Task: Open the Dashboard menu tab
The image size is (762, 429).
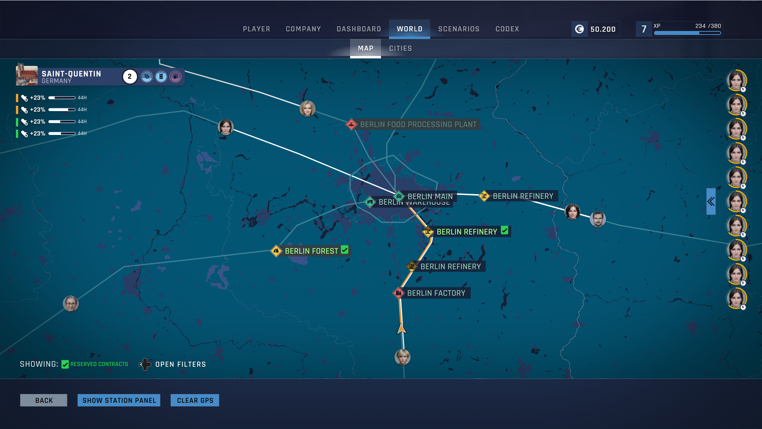Action: pyautogui.click(x=359, y=29)
